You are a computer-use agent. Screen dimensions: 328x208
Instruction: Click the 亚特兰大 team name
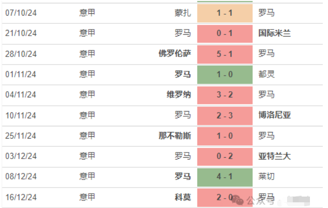pos(274,156)
